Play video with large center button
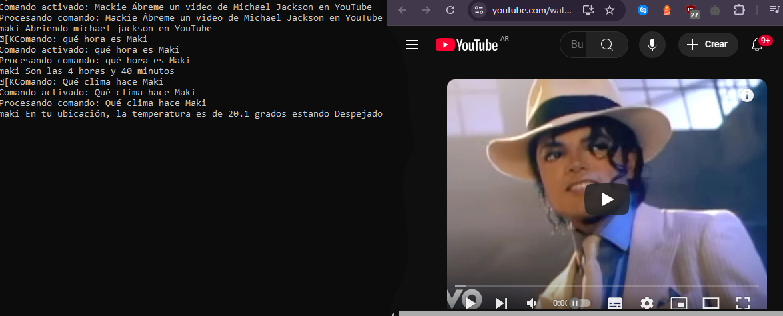The width and height of the screenshot is (783, 316). (x=607, y=199)
